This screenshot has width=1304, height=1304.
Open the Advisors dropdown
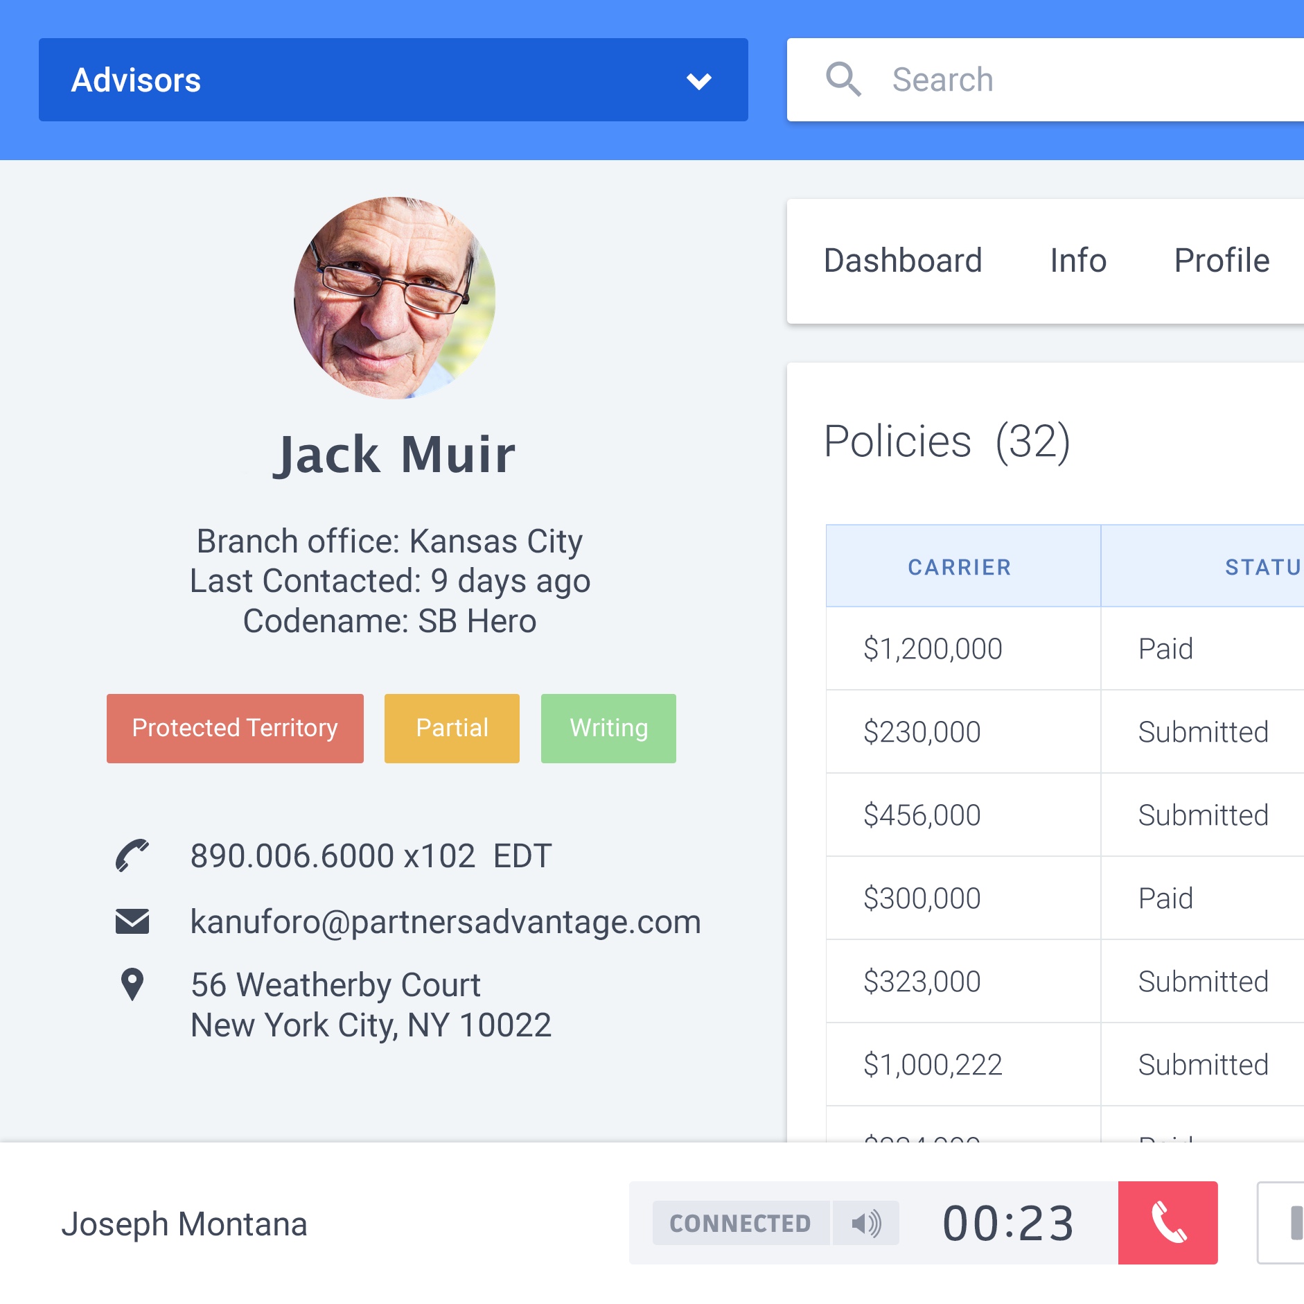coord(393,80)
